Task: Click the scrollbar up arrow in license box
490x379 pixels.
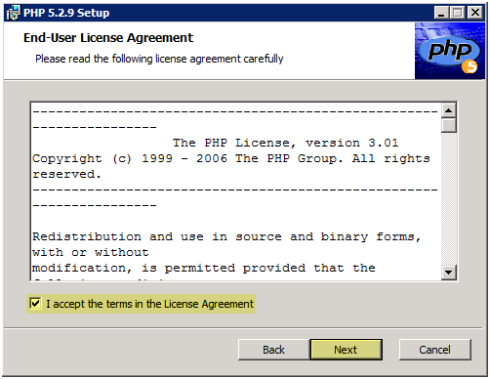Action: click(x=449, y=110)
